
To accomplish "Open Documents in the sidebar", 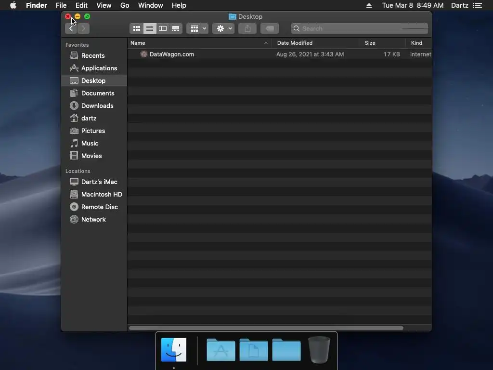I will pos(94,93).
